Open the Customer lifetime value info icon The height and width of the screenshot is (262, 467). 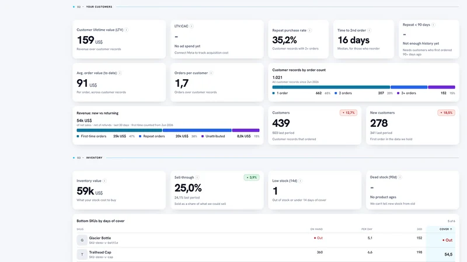[126, 30]
